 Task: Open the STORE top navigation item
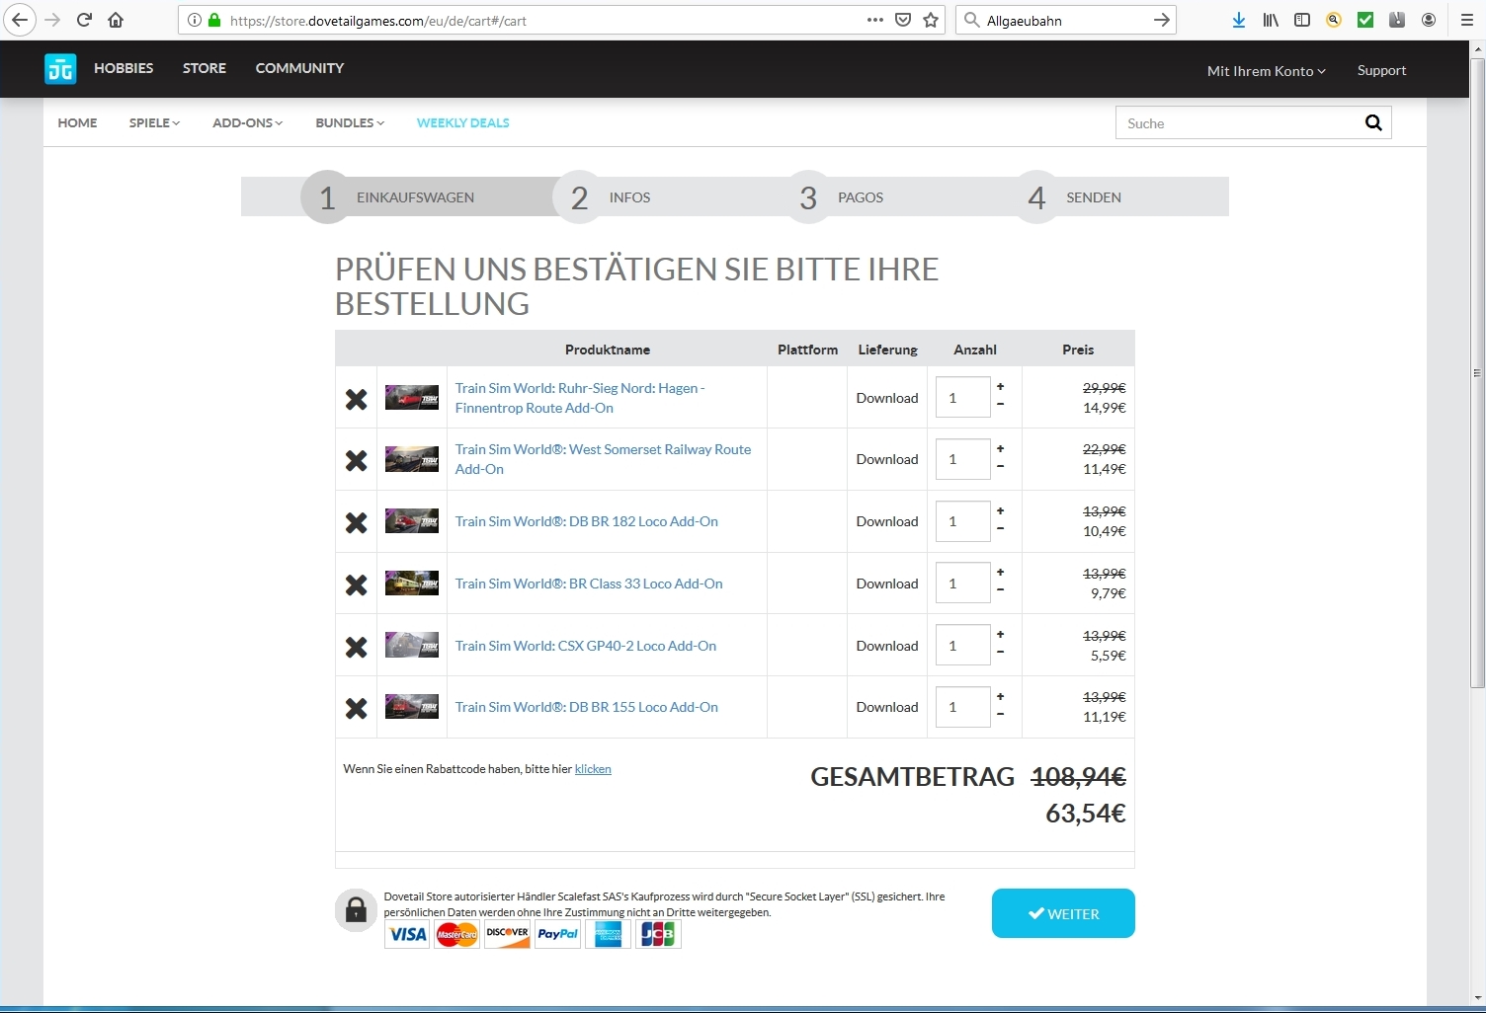(205, 68)
